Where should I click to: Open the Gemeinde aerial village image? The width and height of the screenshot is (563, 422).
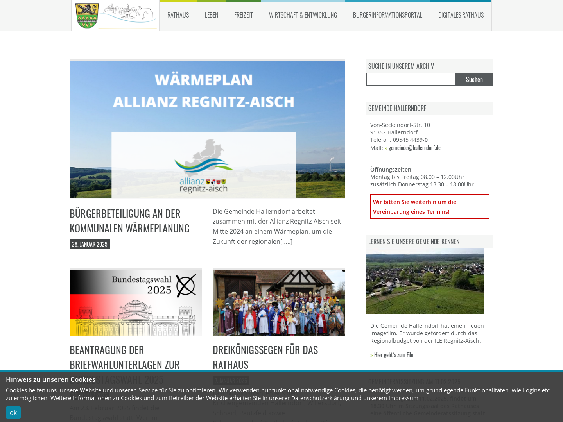[x=425, y=281]
